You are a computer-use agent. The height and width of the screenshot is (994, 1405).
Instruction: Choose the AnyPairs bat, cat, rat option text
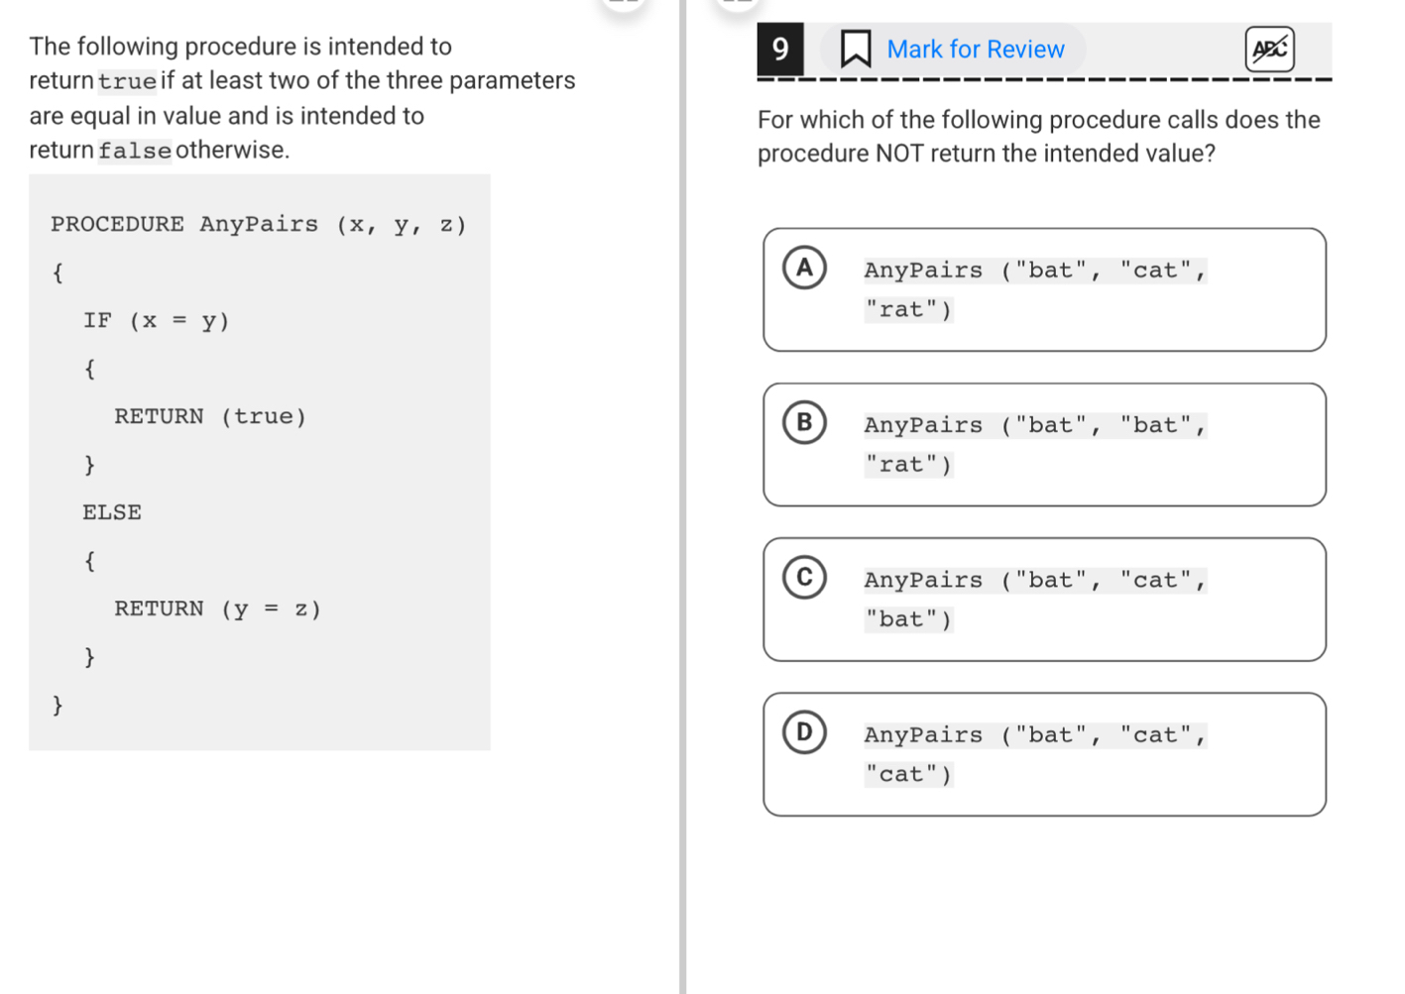point(1034,289)
